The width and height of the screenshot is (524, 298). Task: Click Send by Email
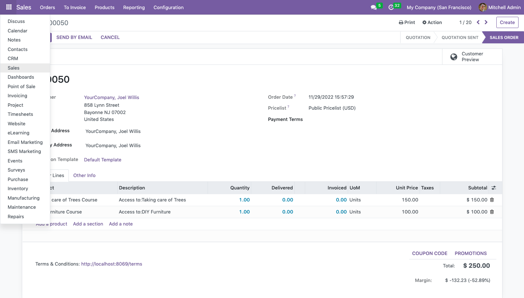[x=74, y=37]
